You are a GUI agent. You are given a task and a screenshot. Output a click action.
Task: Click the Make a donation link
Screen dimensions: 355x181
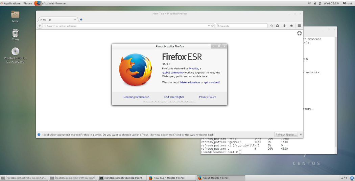[x=190, y=82]
